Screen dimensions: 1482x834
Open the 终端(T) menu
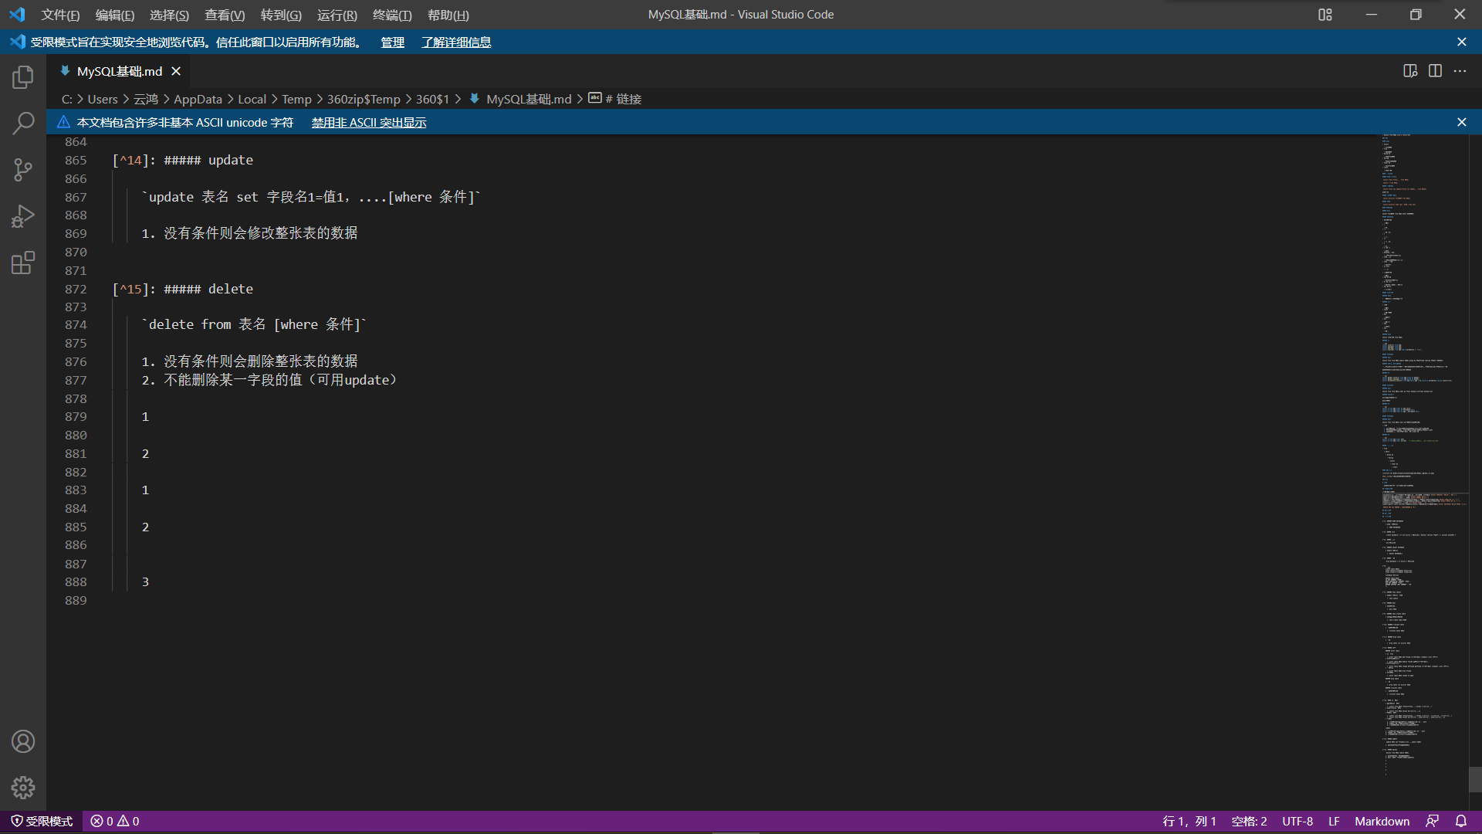tap(392, 15)
